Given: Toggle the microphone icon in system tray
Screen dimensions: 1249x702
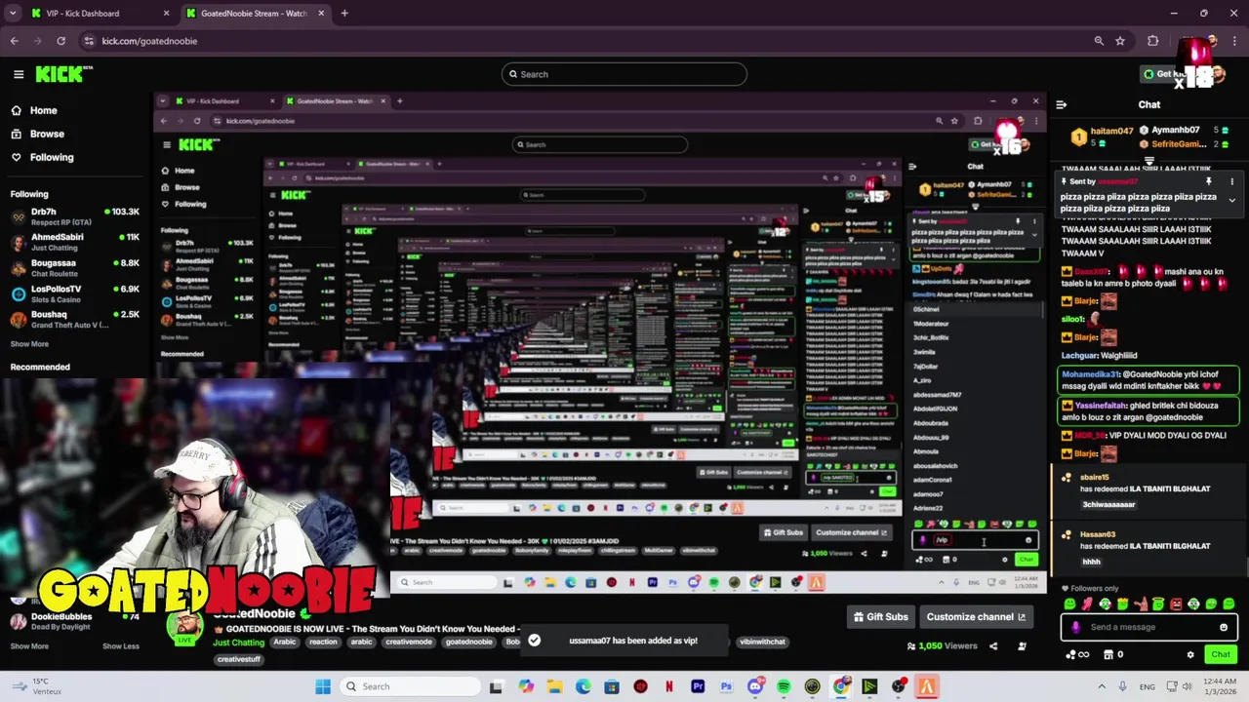Looking at the screenshot, I should [x=1122, y=686].
